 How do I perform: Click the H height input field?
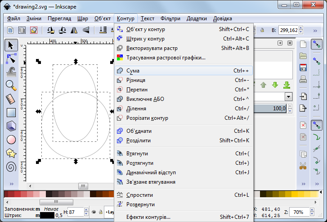[x=74, y=212]
